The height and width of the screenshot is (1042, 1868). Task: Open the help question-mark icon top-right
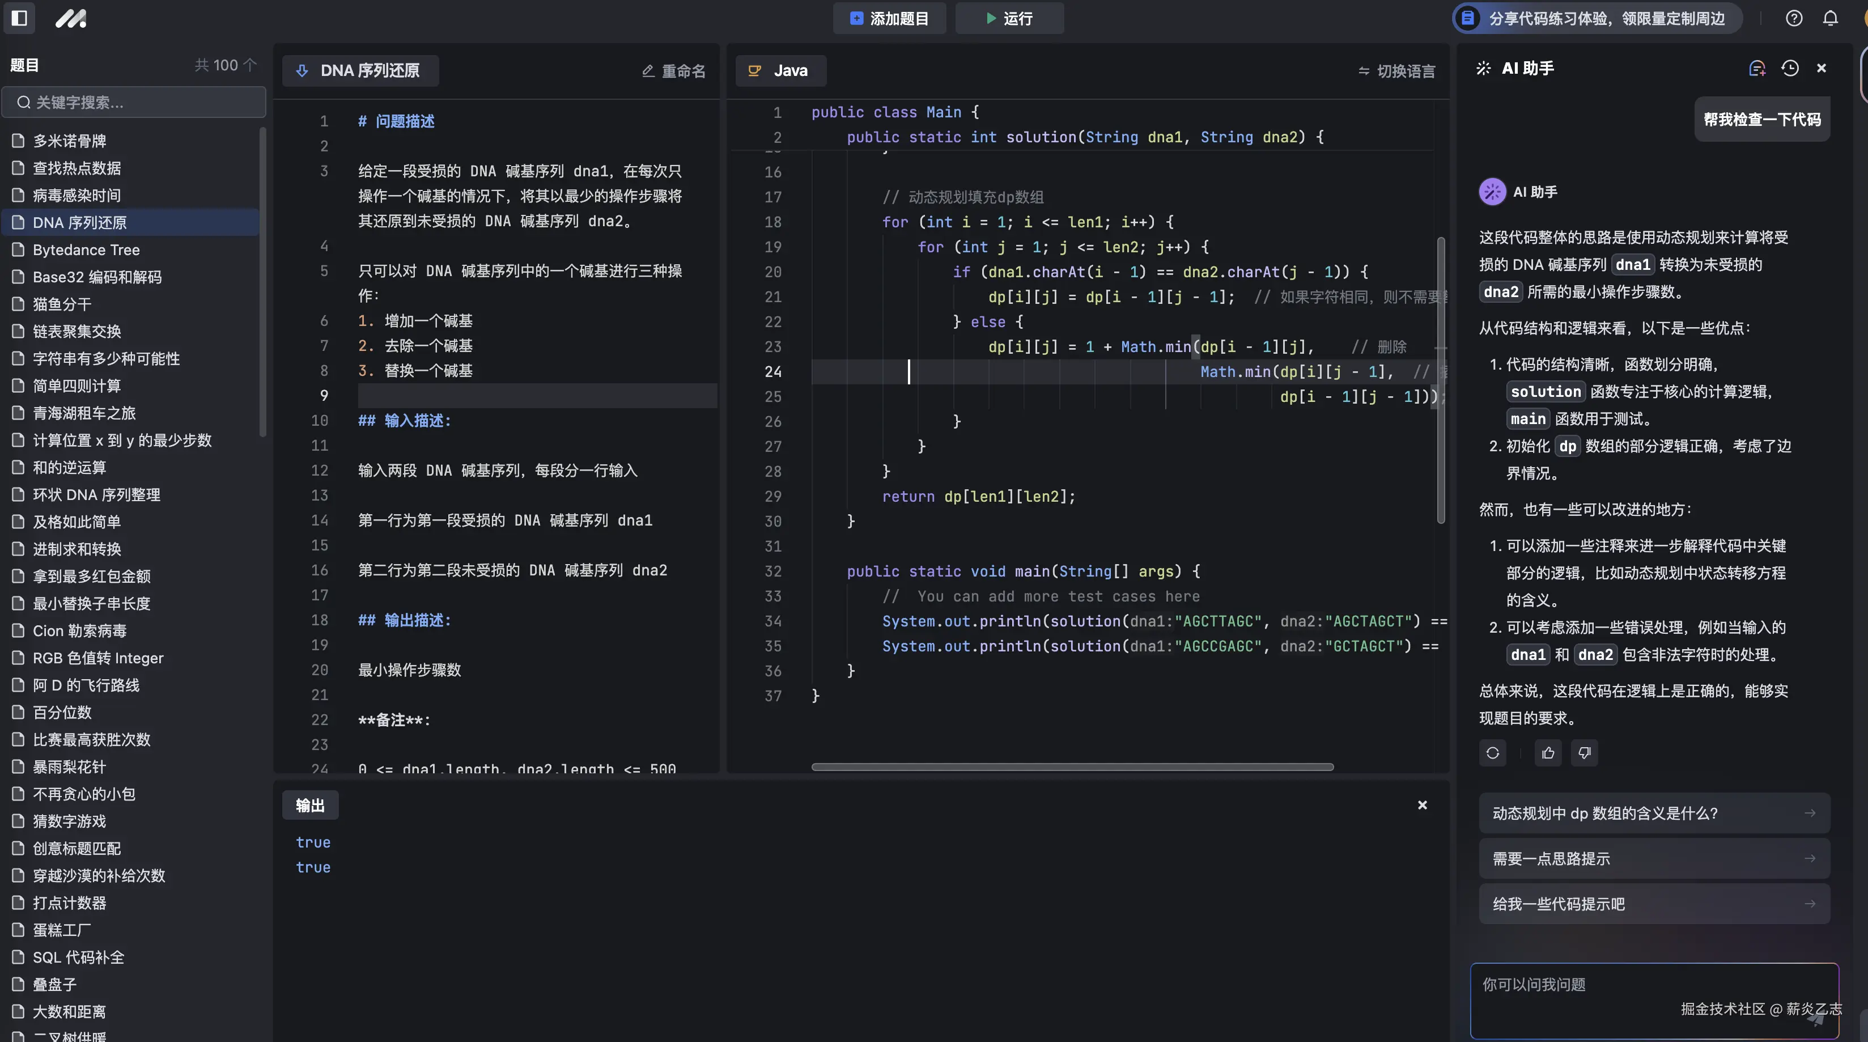[1794, 18]
